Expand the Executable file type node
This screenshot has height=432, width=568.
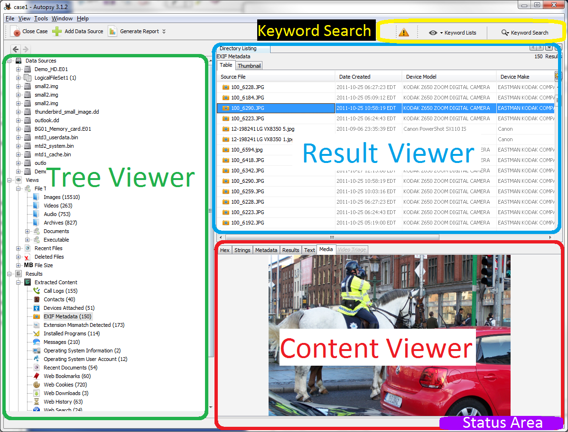pos(27,240)
